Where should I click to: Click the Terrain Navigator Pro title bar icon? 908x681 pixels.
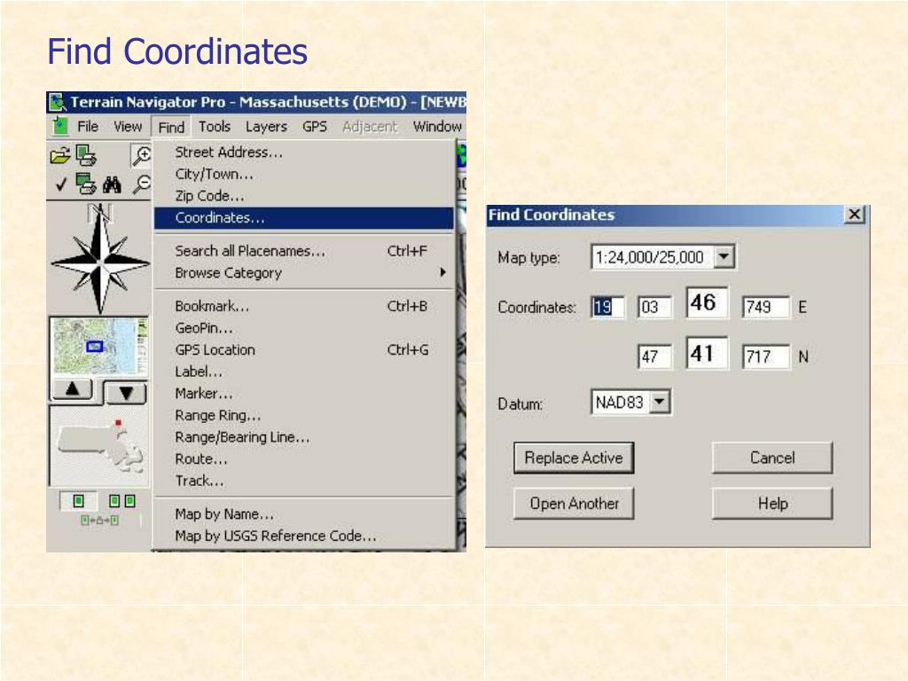coord(57,103)
